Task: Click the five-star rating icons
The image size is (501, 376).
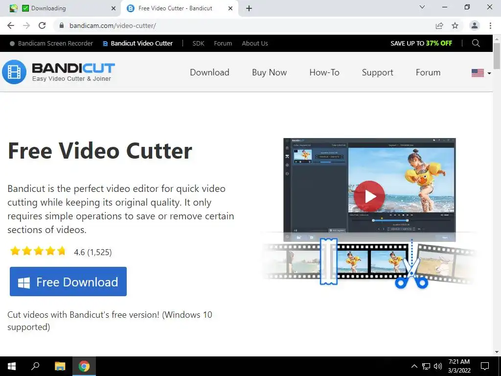Action: click(x=38, y=251)
